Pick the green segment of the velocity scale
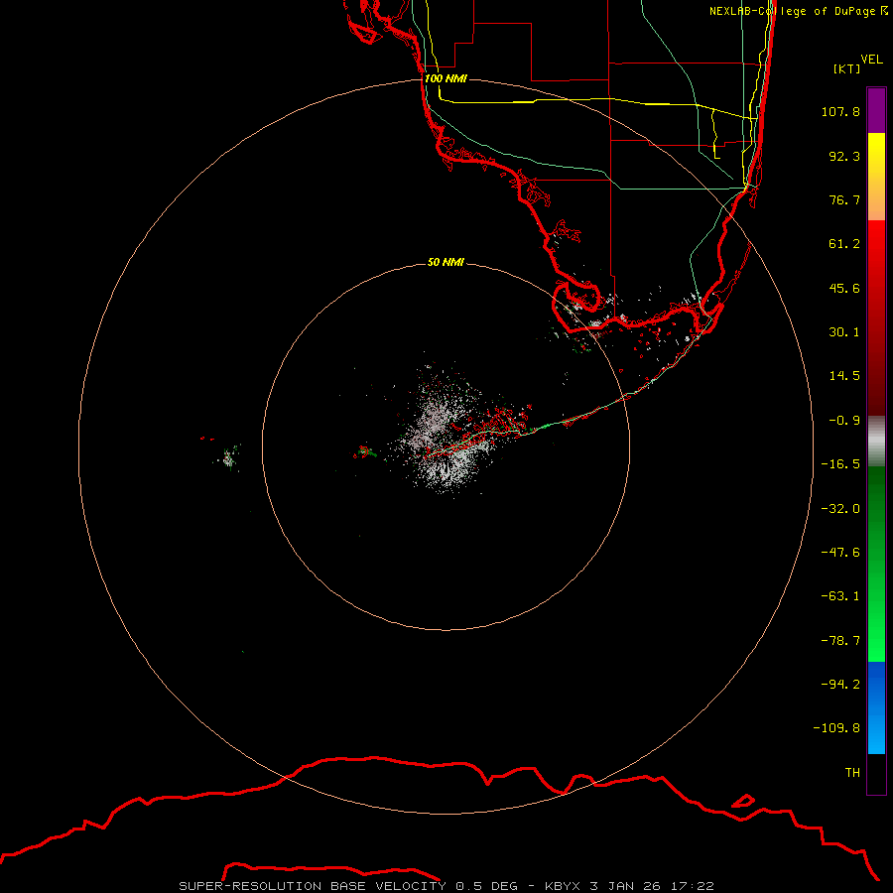The width and height of the screenshot is (893, 893). pos(876,564)
